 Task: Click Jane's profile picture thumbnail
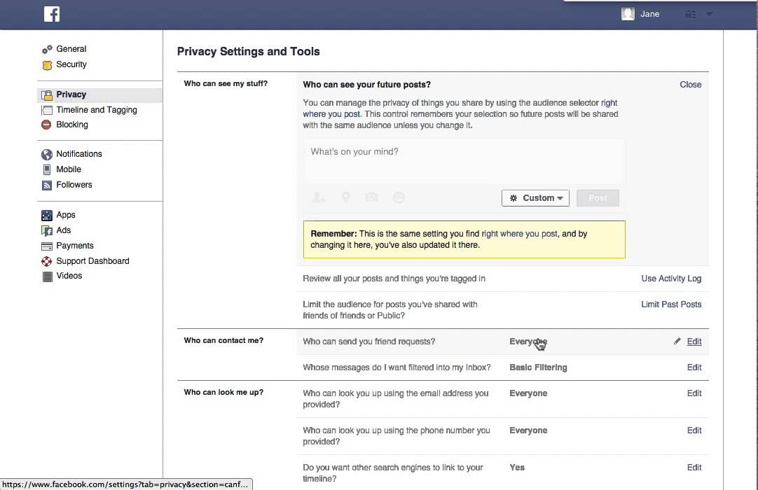(x=628, y=14)
